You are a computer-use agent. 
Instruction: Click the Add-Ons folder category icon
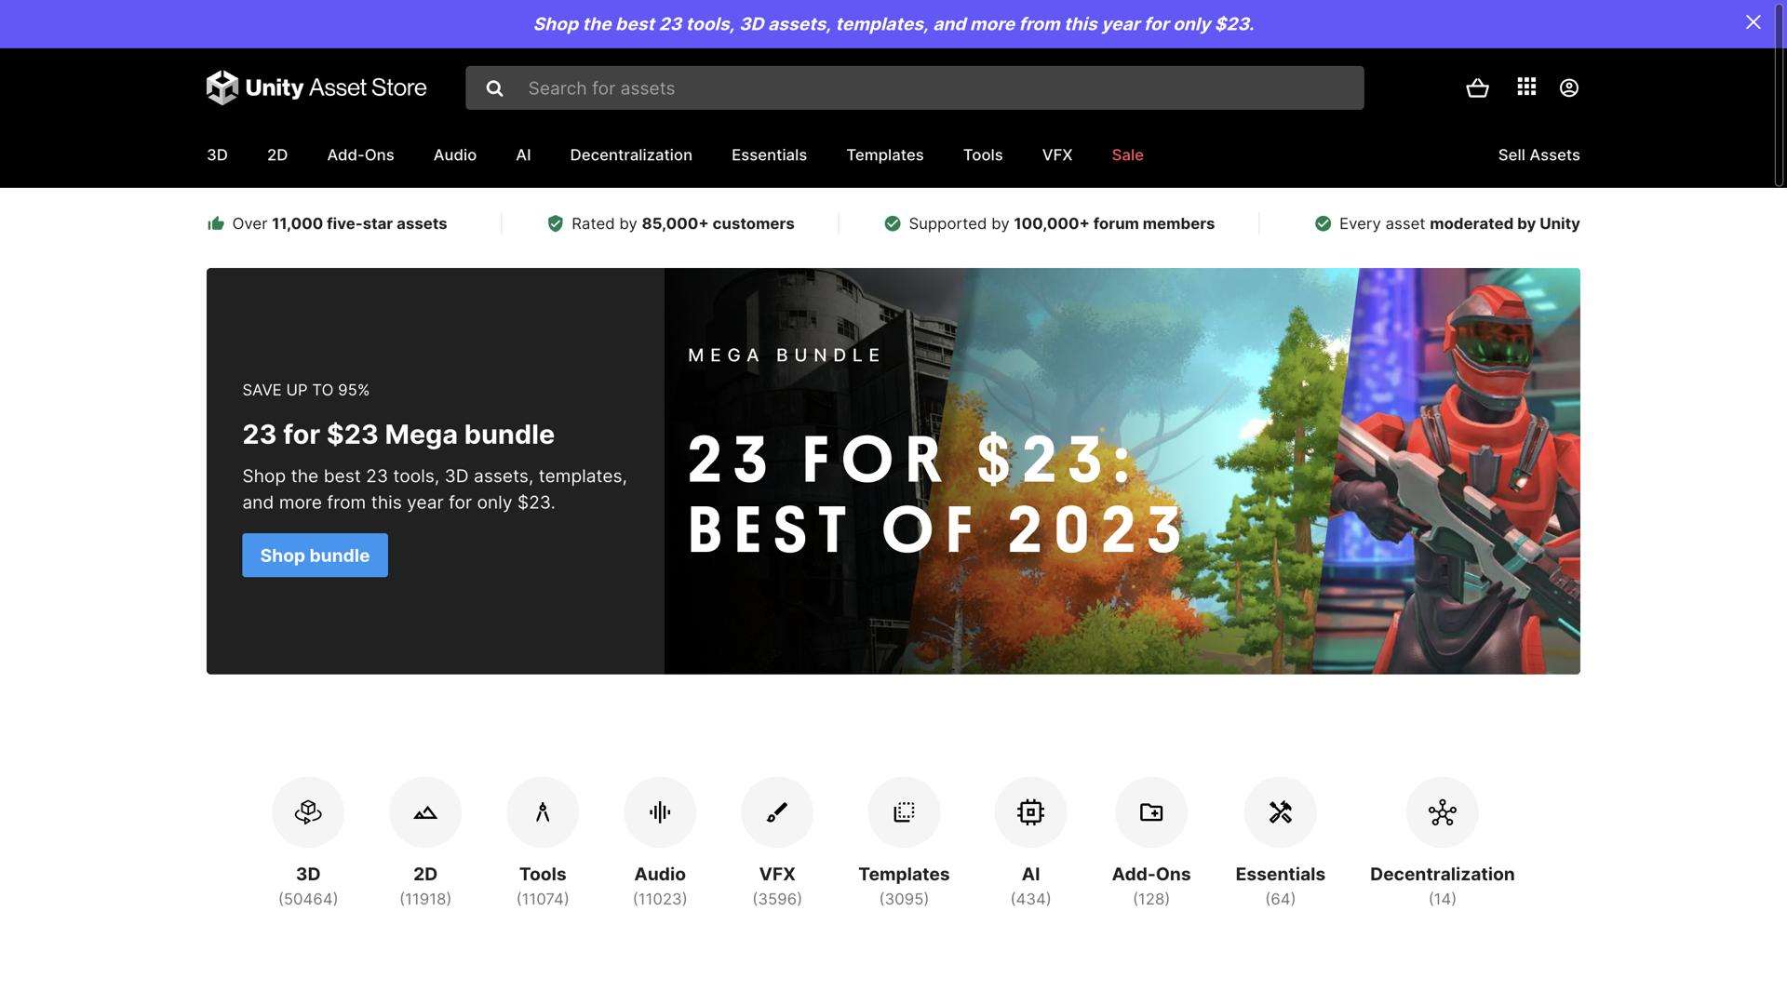[x=1151, y=811]
